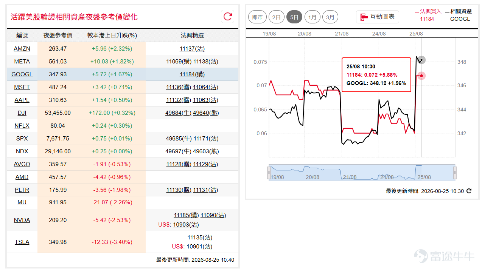The image size is (482, 270).
Task: Open warrant 11129(沽) for AVGO
Action: coord(205,164)
